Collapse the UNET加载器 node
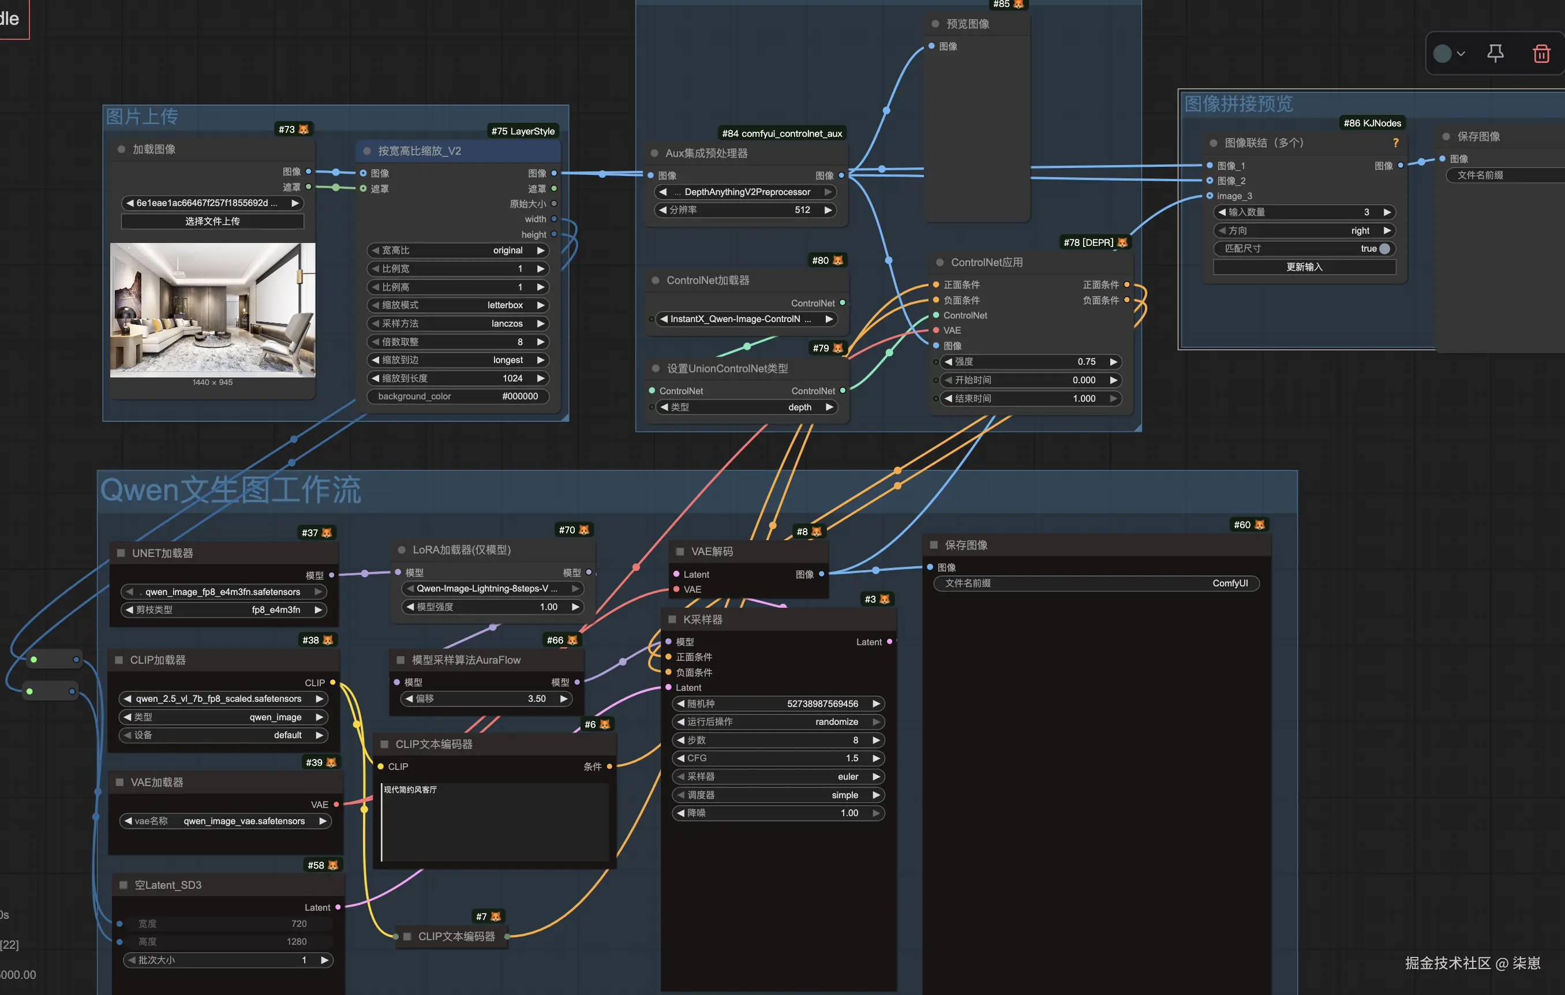This screenshot has width=1565, height=995. tap(121, 553)
